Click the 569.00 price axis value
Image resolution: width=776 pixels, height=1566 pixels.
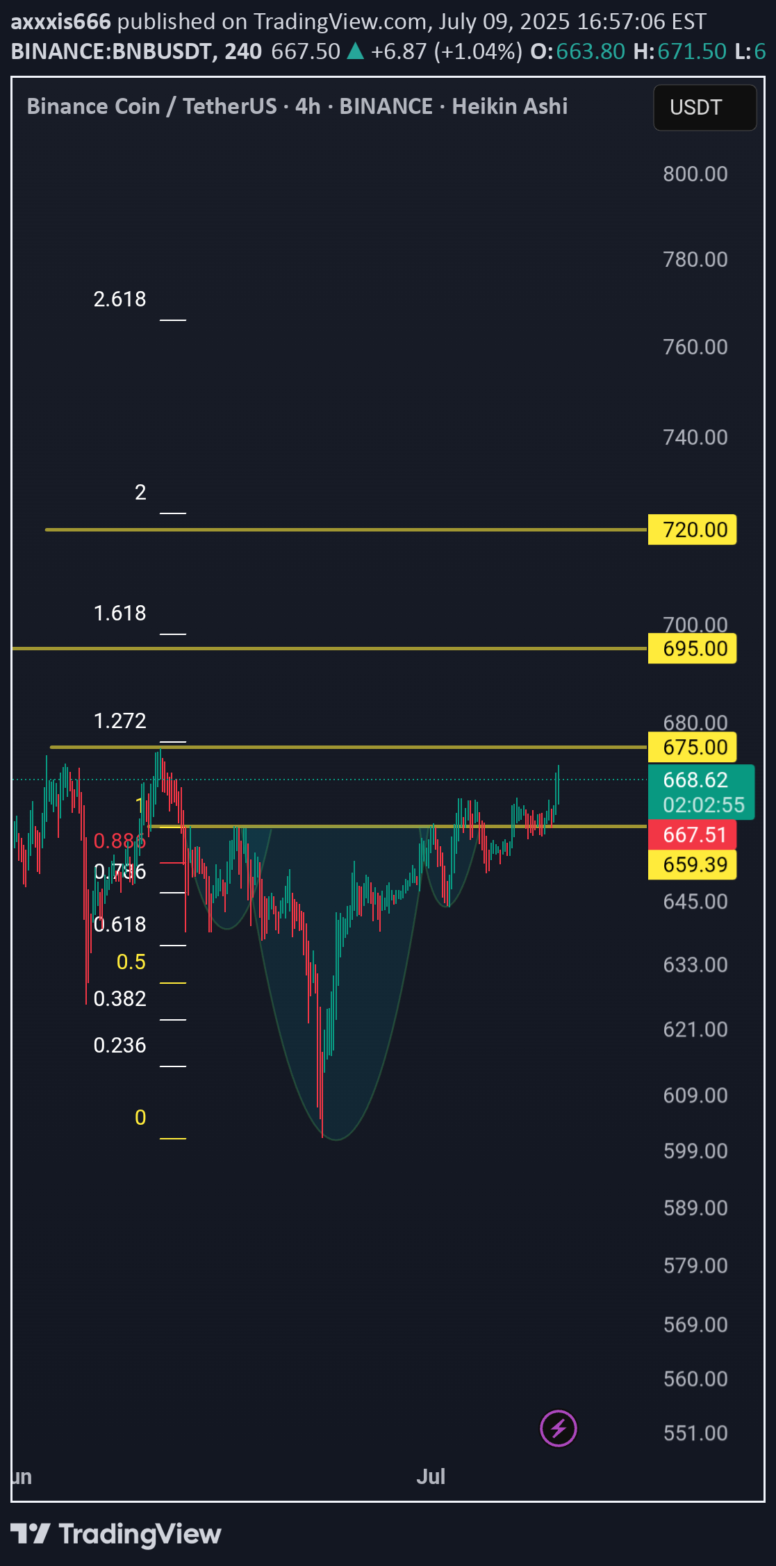point(695,1324)
